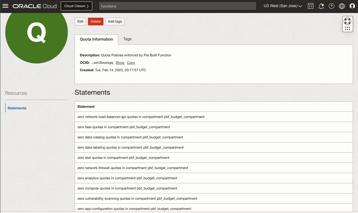Screen dimensions: 358x213
Task: Open the navigation hamburger menu
Action: [x=5, y=6]
